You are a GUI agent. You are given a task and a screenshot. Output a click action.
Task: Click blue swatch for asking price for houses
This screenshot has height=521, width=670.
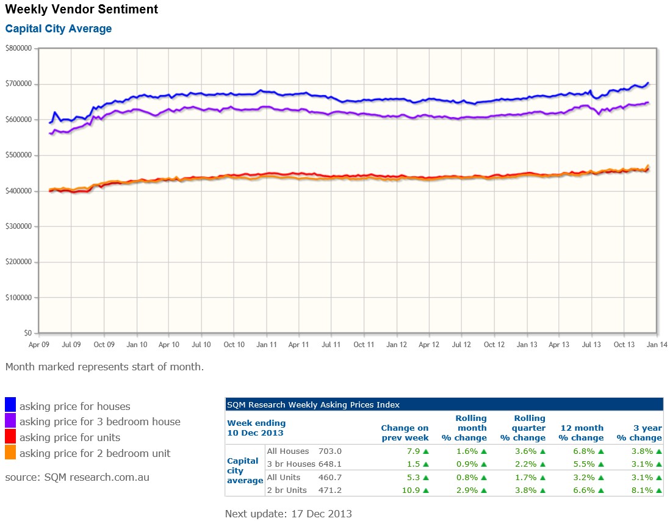(x=10, y=405)
